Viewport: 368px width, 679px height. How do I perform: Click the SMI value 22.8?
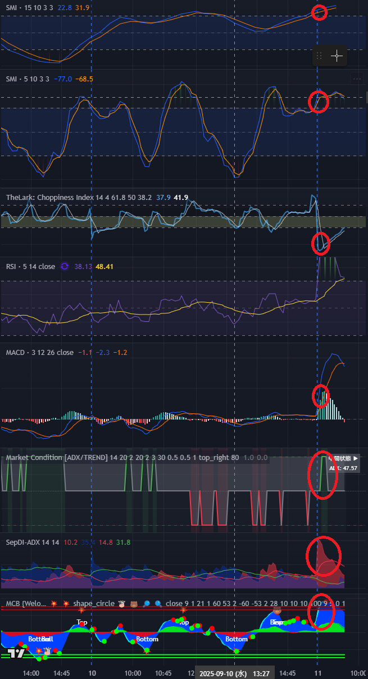click(x=65, y=8)
